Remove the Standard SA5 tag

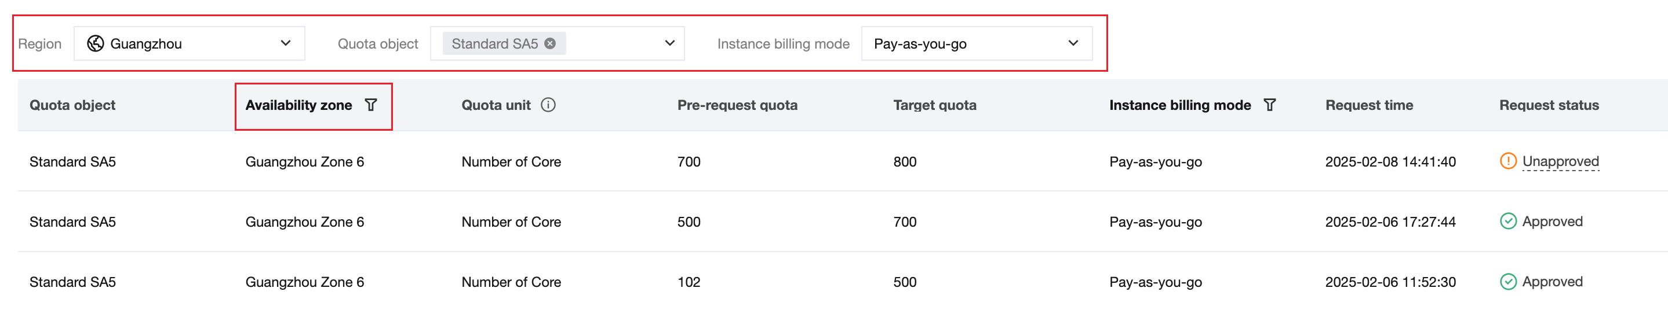click(x=550, y=43)
